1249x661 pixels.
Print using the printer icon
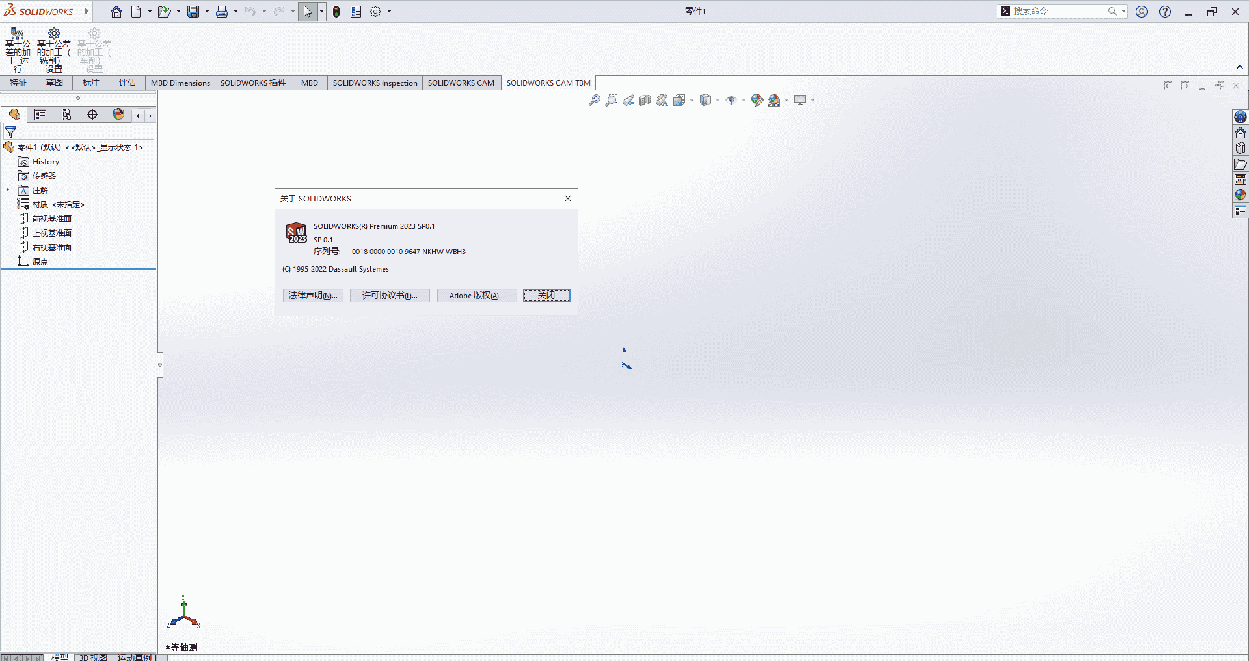click(222, 12)
